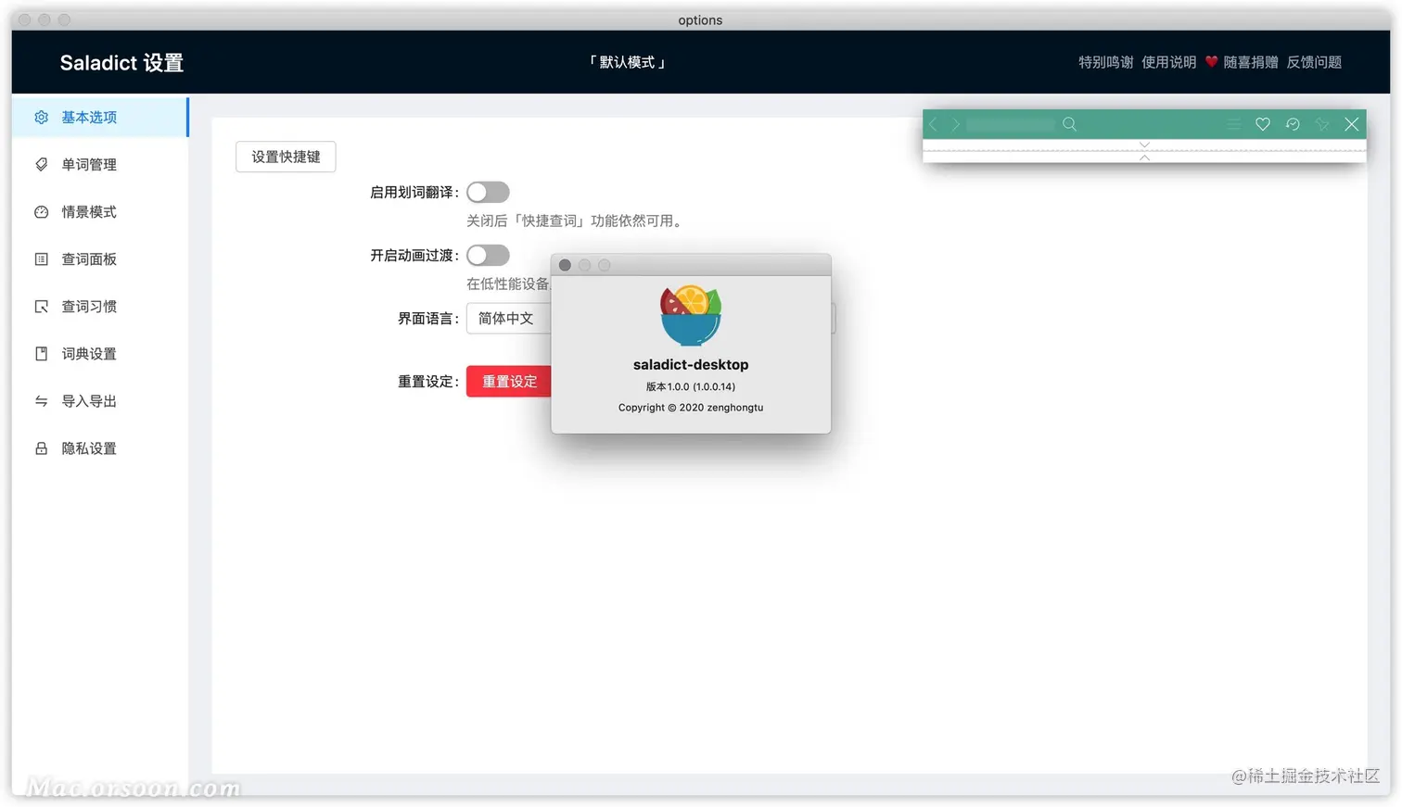Click the Saladict 设置 header title
1402x807 pixels.
(121, 63)
